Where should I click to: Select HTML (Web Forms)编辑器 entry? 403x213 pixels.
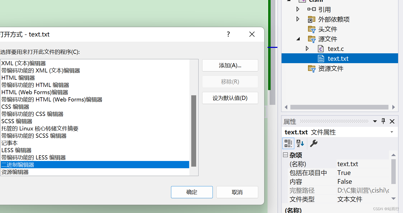(95, 92)
